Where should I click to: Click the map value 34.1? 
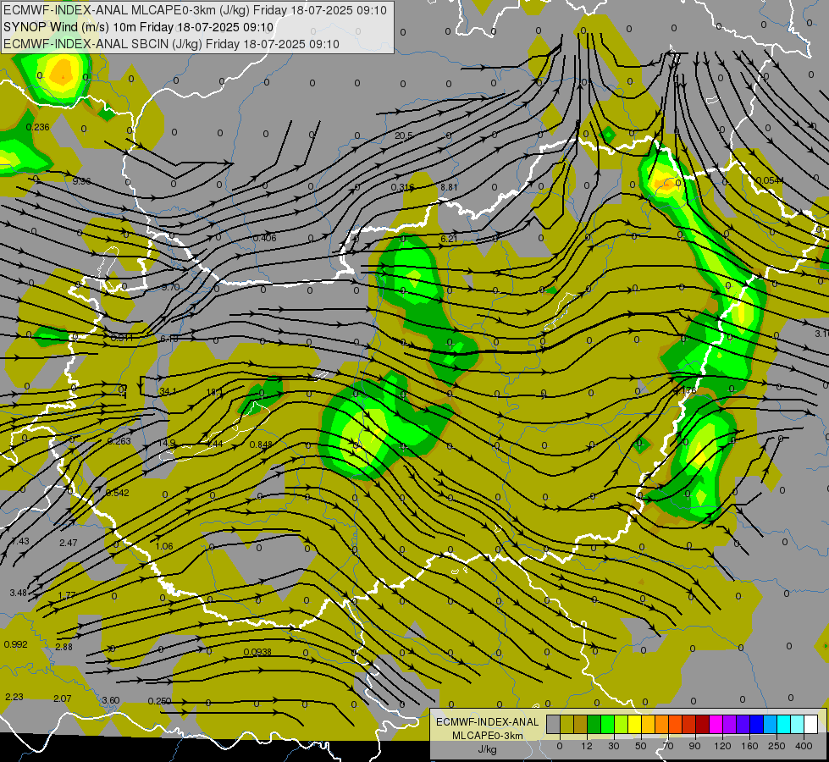[168, 392]
